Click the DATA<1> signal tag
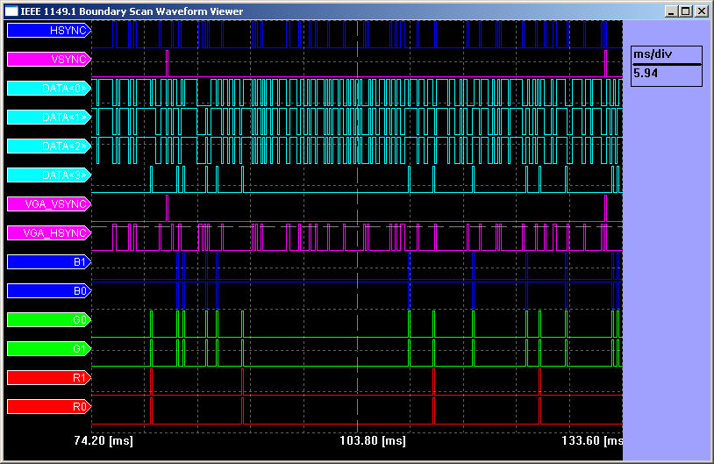The height and width of the screenshot is (464, 714). pos(48,118)
